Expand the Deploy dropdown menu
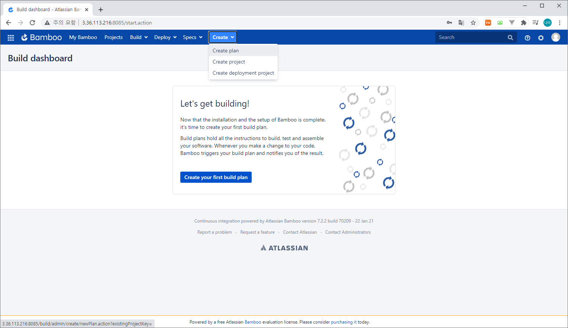Image resolution: width=568 pixels, height=328 pixels. click(165, 37)
